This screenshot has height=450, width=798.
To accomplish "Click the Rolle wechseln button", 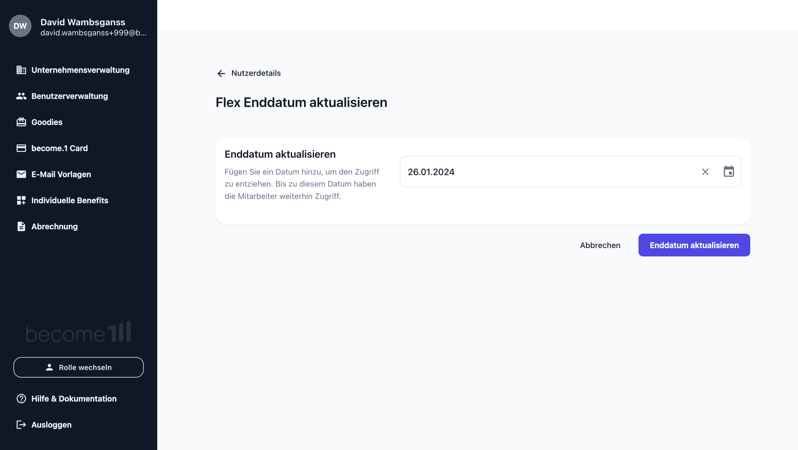I will coord(79,367).
